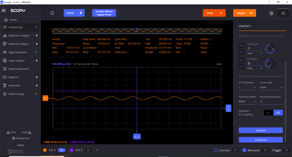292x157 pixels.
Task: Increase Volts/Div with plus button
Action: (x=242, y=45)
